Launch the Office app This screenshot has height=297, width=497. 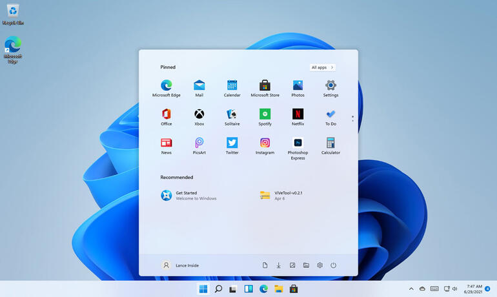tap(167, 117)
